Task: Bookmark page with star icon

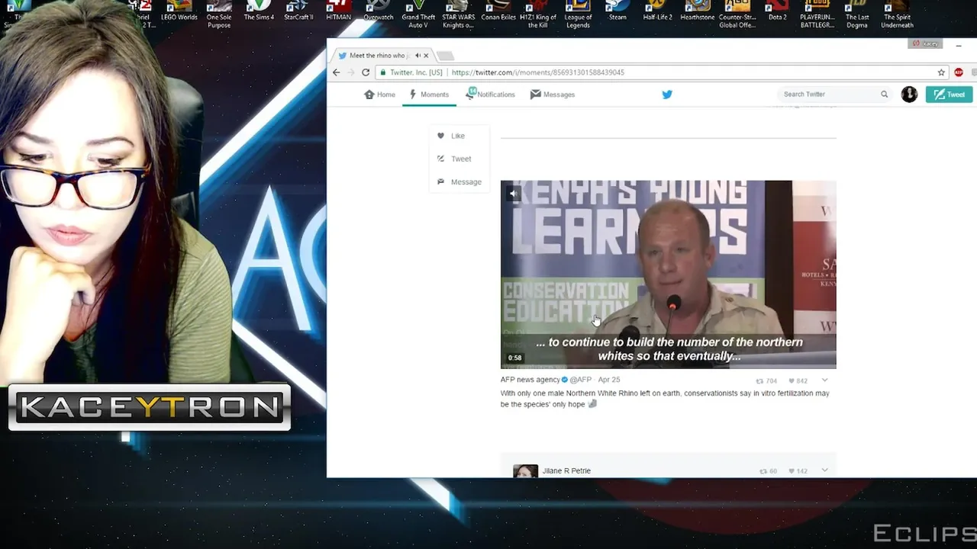Action: [941, 72]
